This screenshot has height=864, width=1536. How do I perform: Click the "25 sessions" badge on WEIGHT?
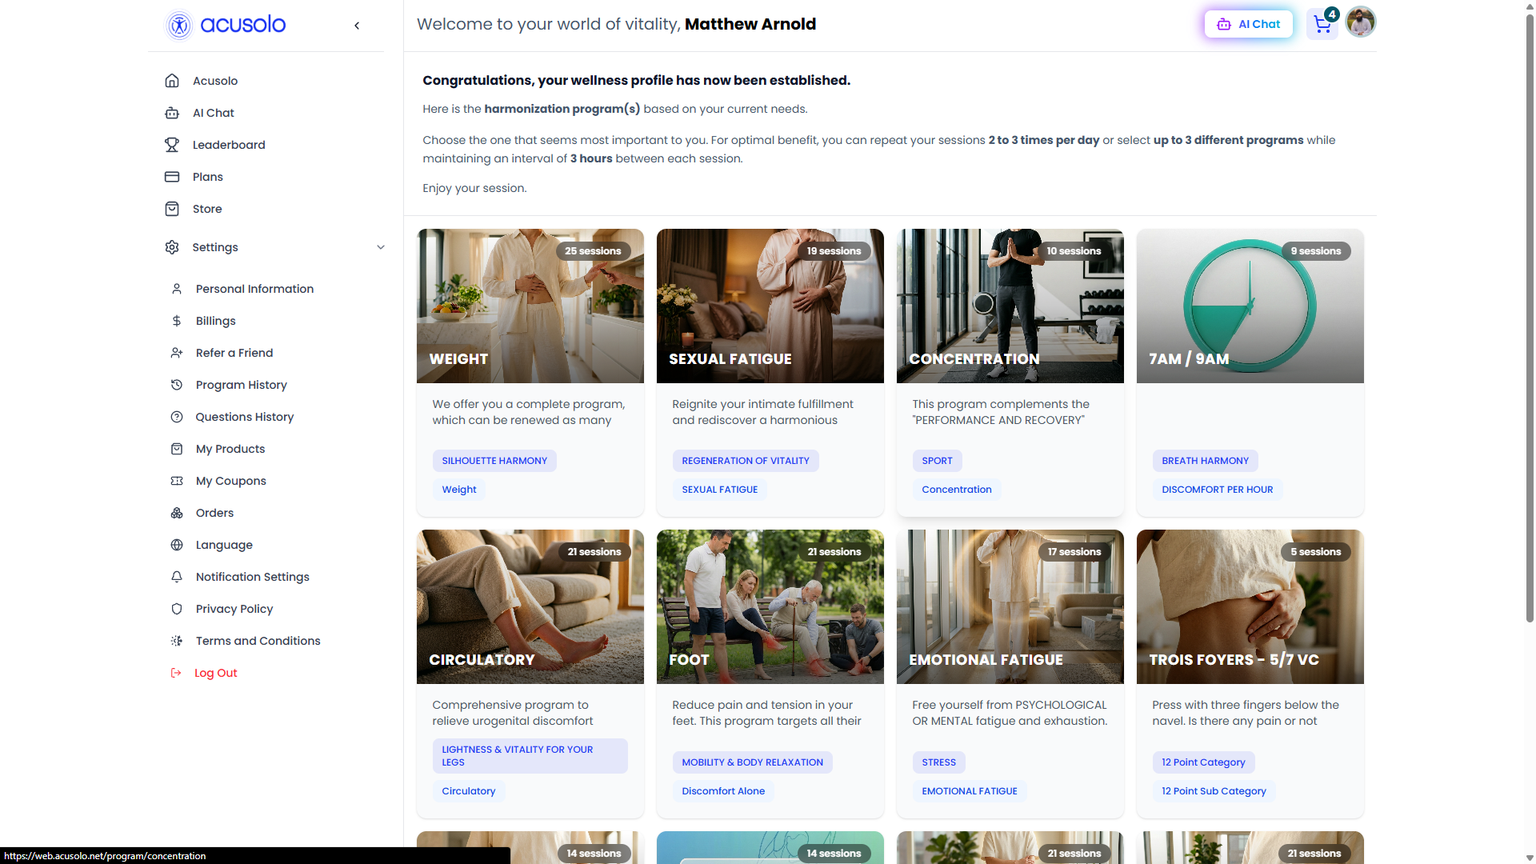[x=593, y=251]
